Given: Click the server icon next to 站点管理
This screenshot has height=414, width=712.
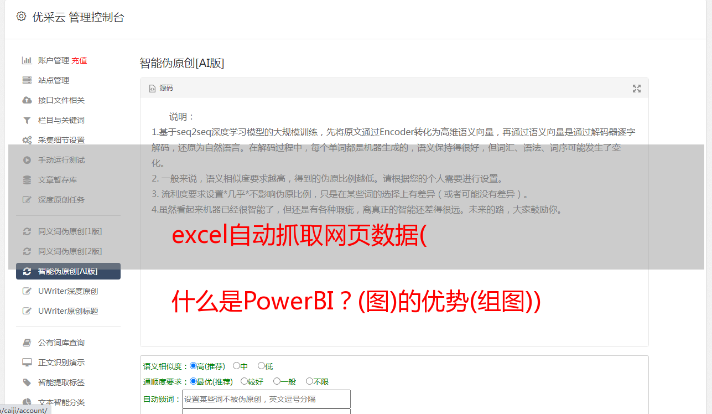Looking at the screenshot, I should 27,80.
